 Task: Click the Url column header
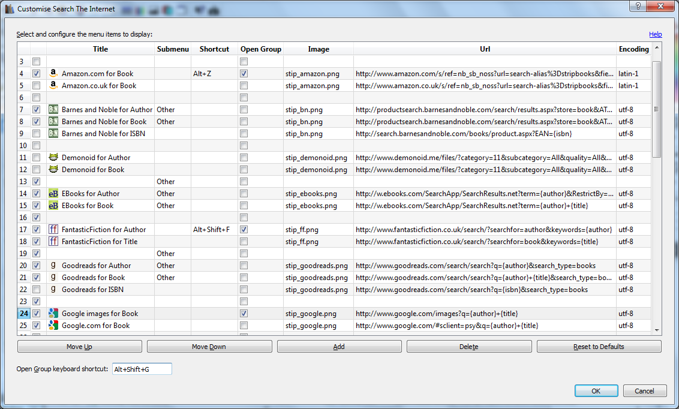(485, 49)
